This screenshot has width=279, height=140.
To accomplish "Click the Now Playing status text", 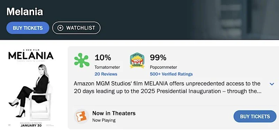I will click(104, 120).
